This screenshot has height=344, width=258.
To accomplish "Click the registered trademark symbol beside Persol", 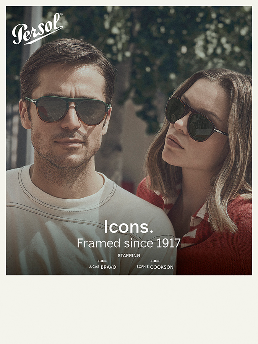I will (61, 14).
